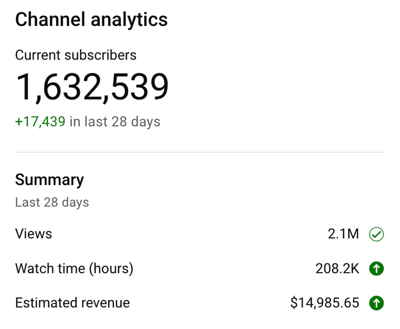The image size is (400, 329).
Task: Click the green checkmark icon beside Views
Action: tap(376, 234)
